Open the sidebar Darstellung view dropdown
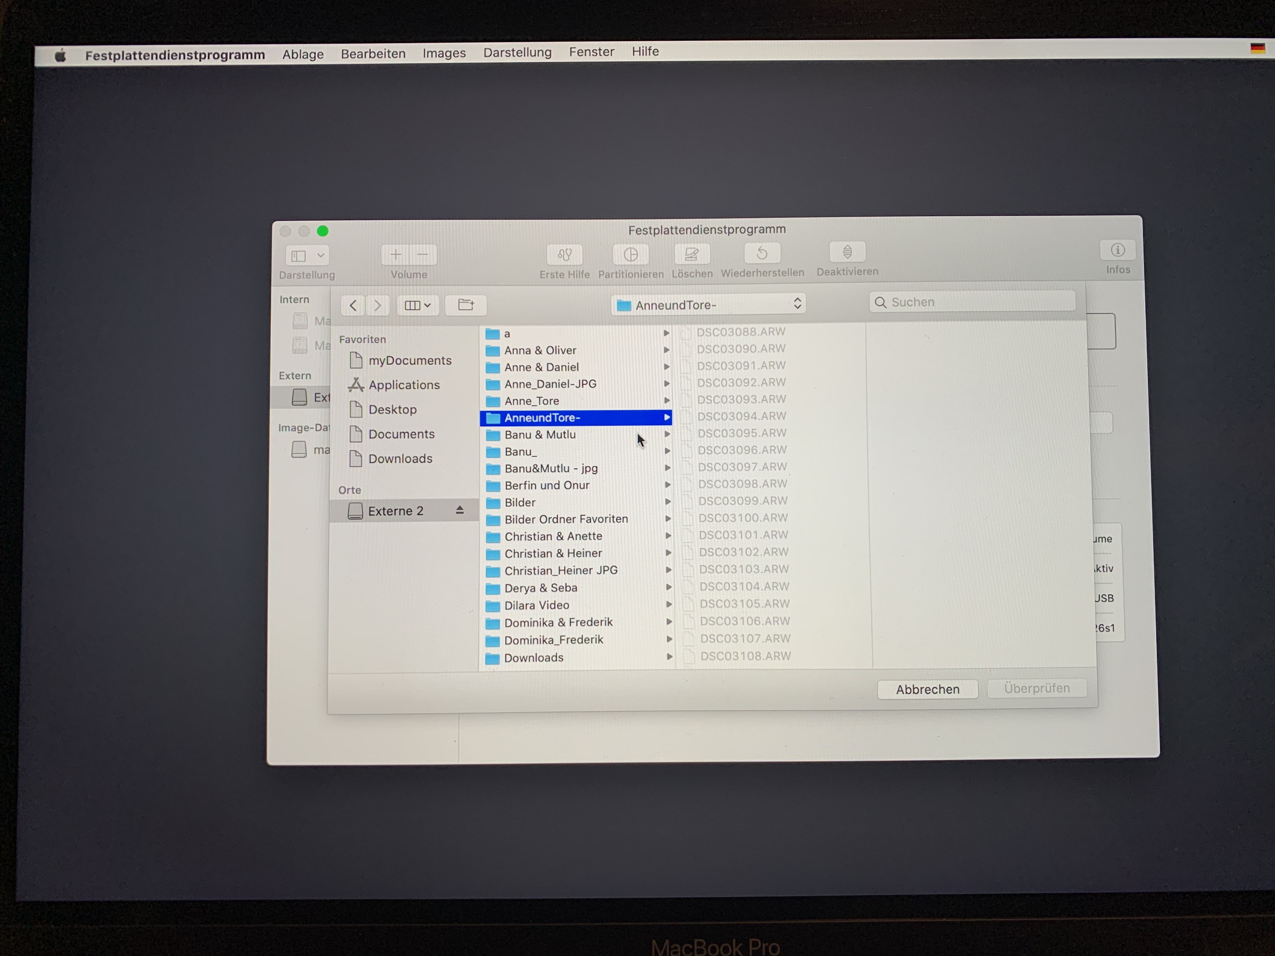This screenshot has width=1275, height=956. tap(321, 255)
